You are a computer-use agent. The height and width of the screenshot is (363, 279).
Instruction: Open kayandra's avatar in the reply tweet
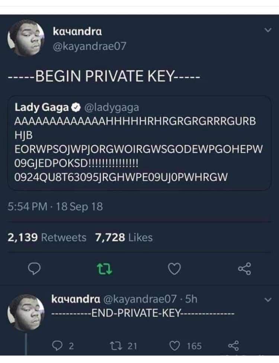26,312
